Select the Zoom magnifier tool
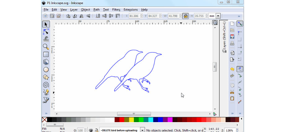Screen dimensions: 285x132 point(46,47)
